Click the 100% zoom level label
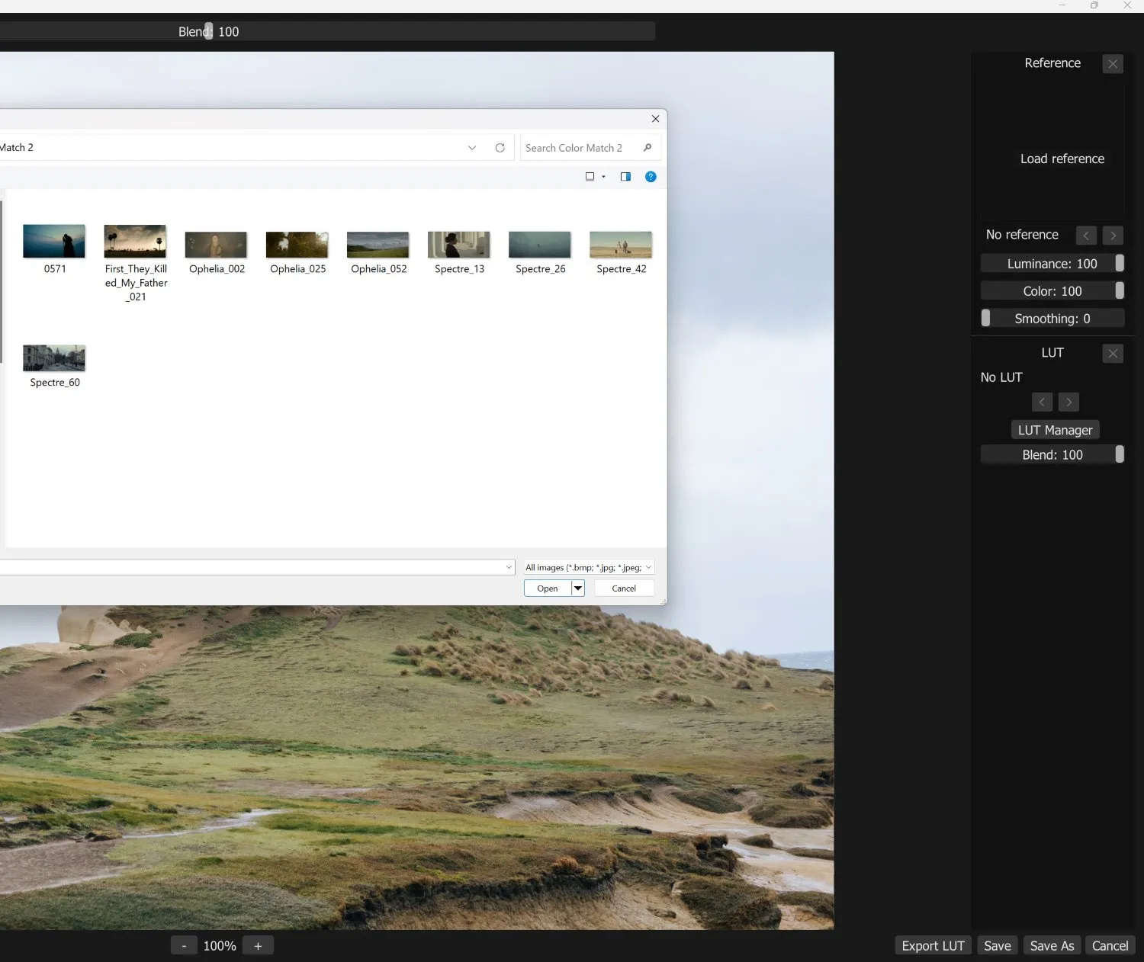 [220, 946]
